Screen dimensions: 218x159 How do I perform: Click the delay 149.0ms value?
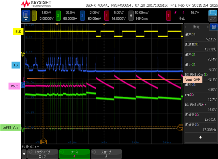tap(142, 19)
